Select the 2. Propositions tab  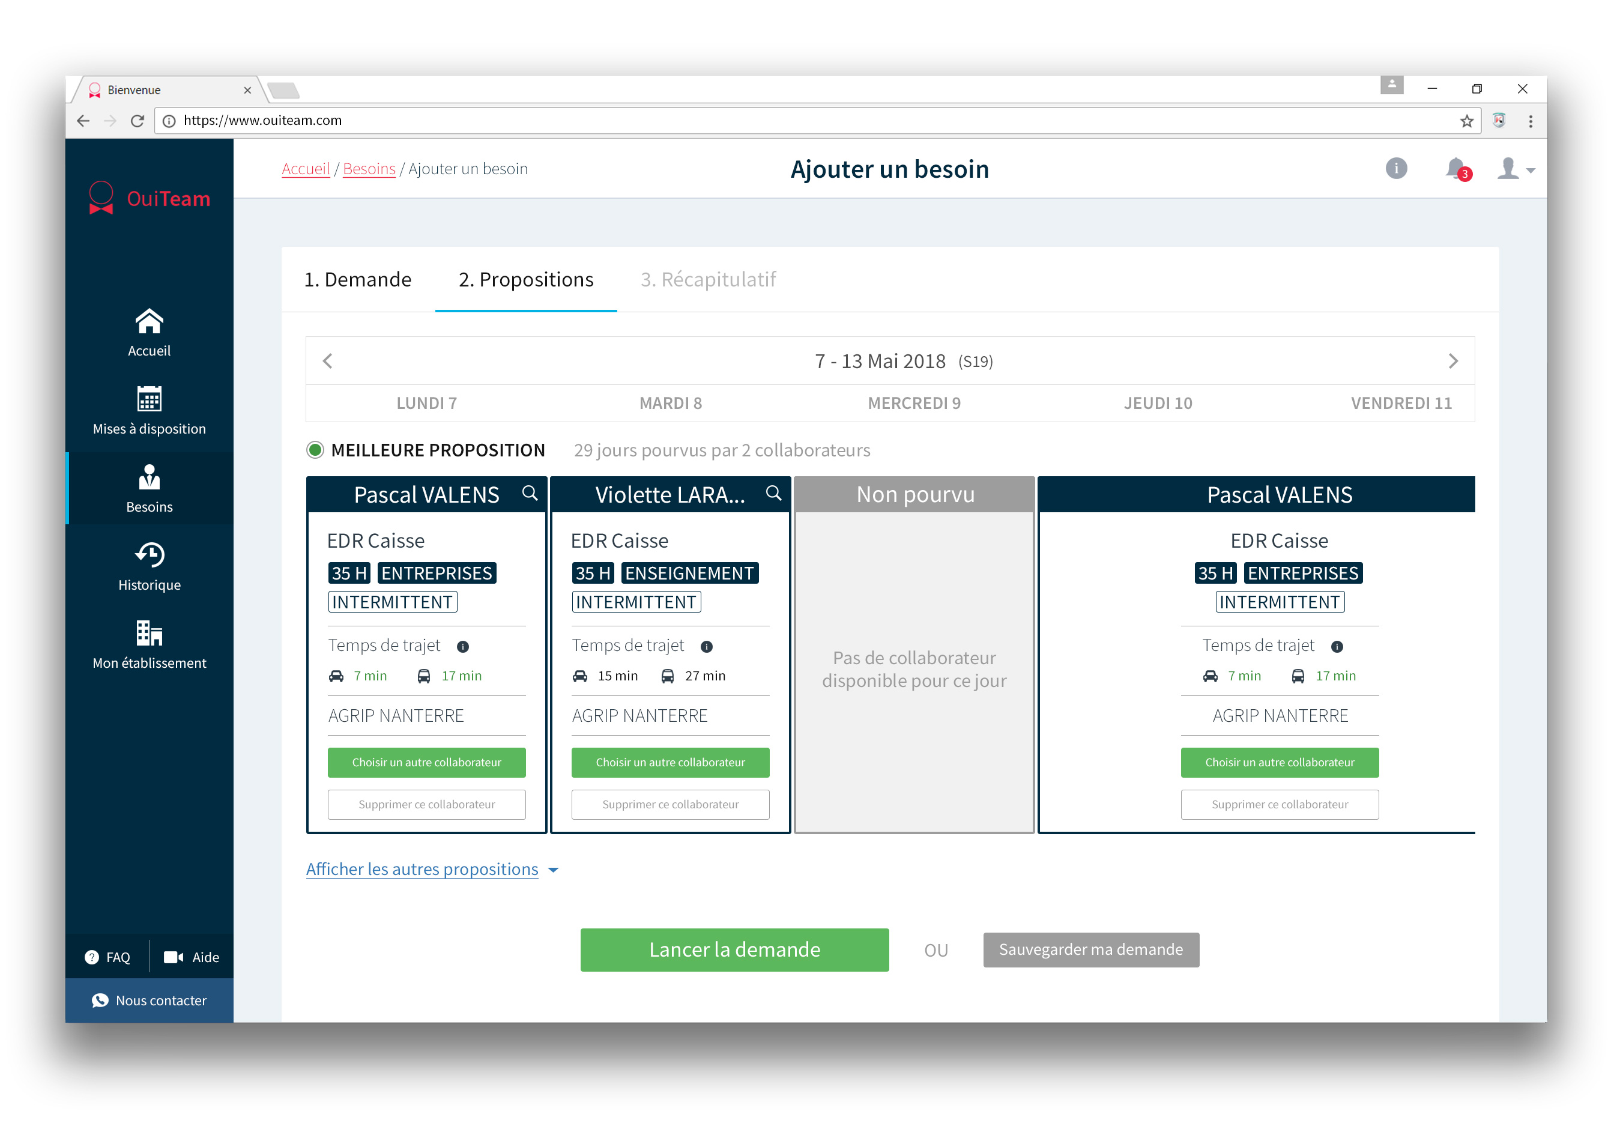tap(526, 280)
